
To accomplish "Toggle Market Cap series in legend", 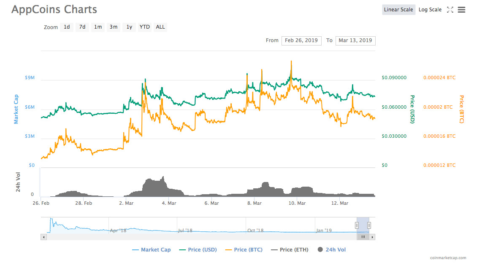I will click(151, 250).
